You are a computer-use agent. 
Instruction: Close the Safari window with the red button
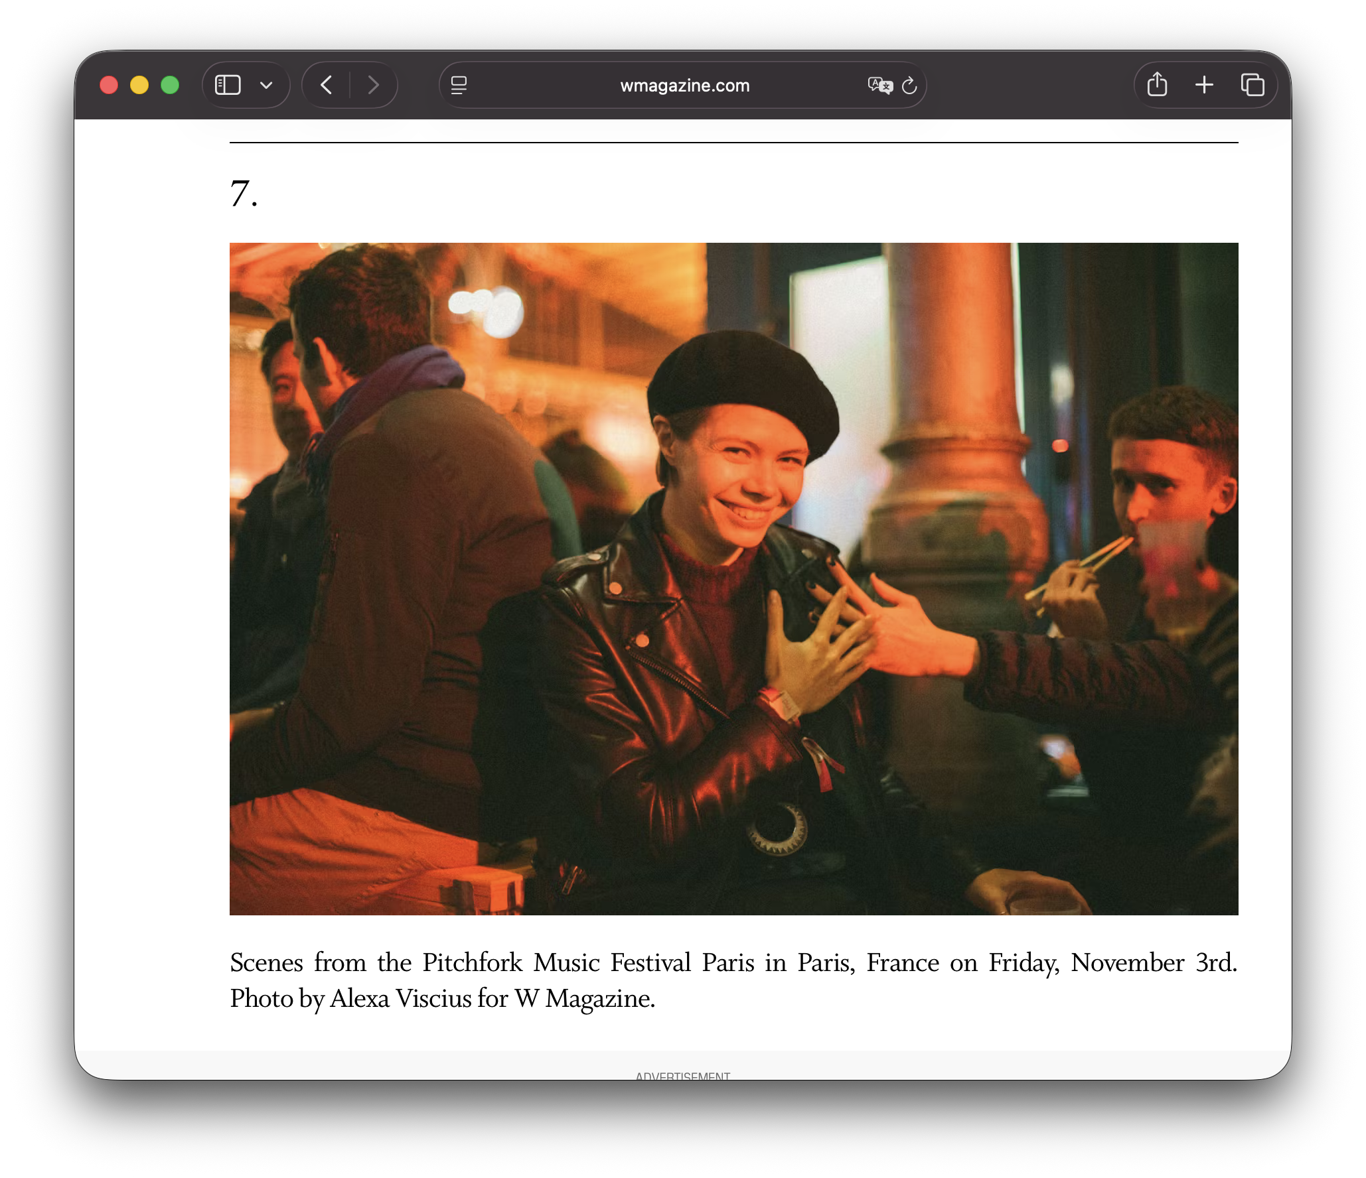109,85
